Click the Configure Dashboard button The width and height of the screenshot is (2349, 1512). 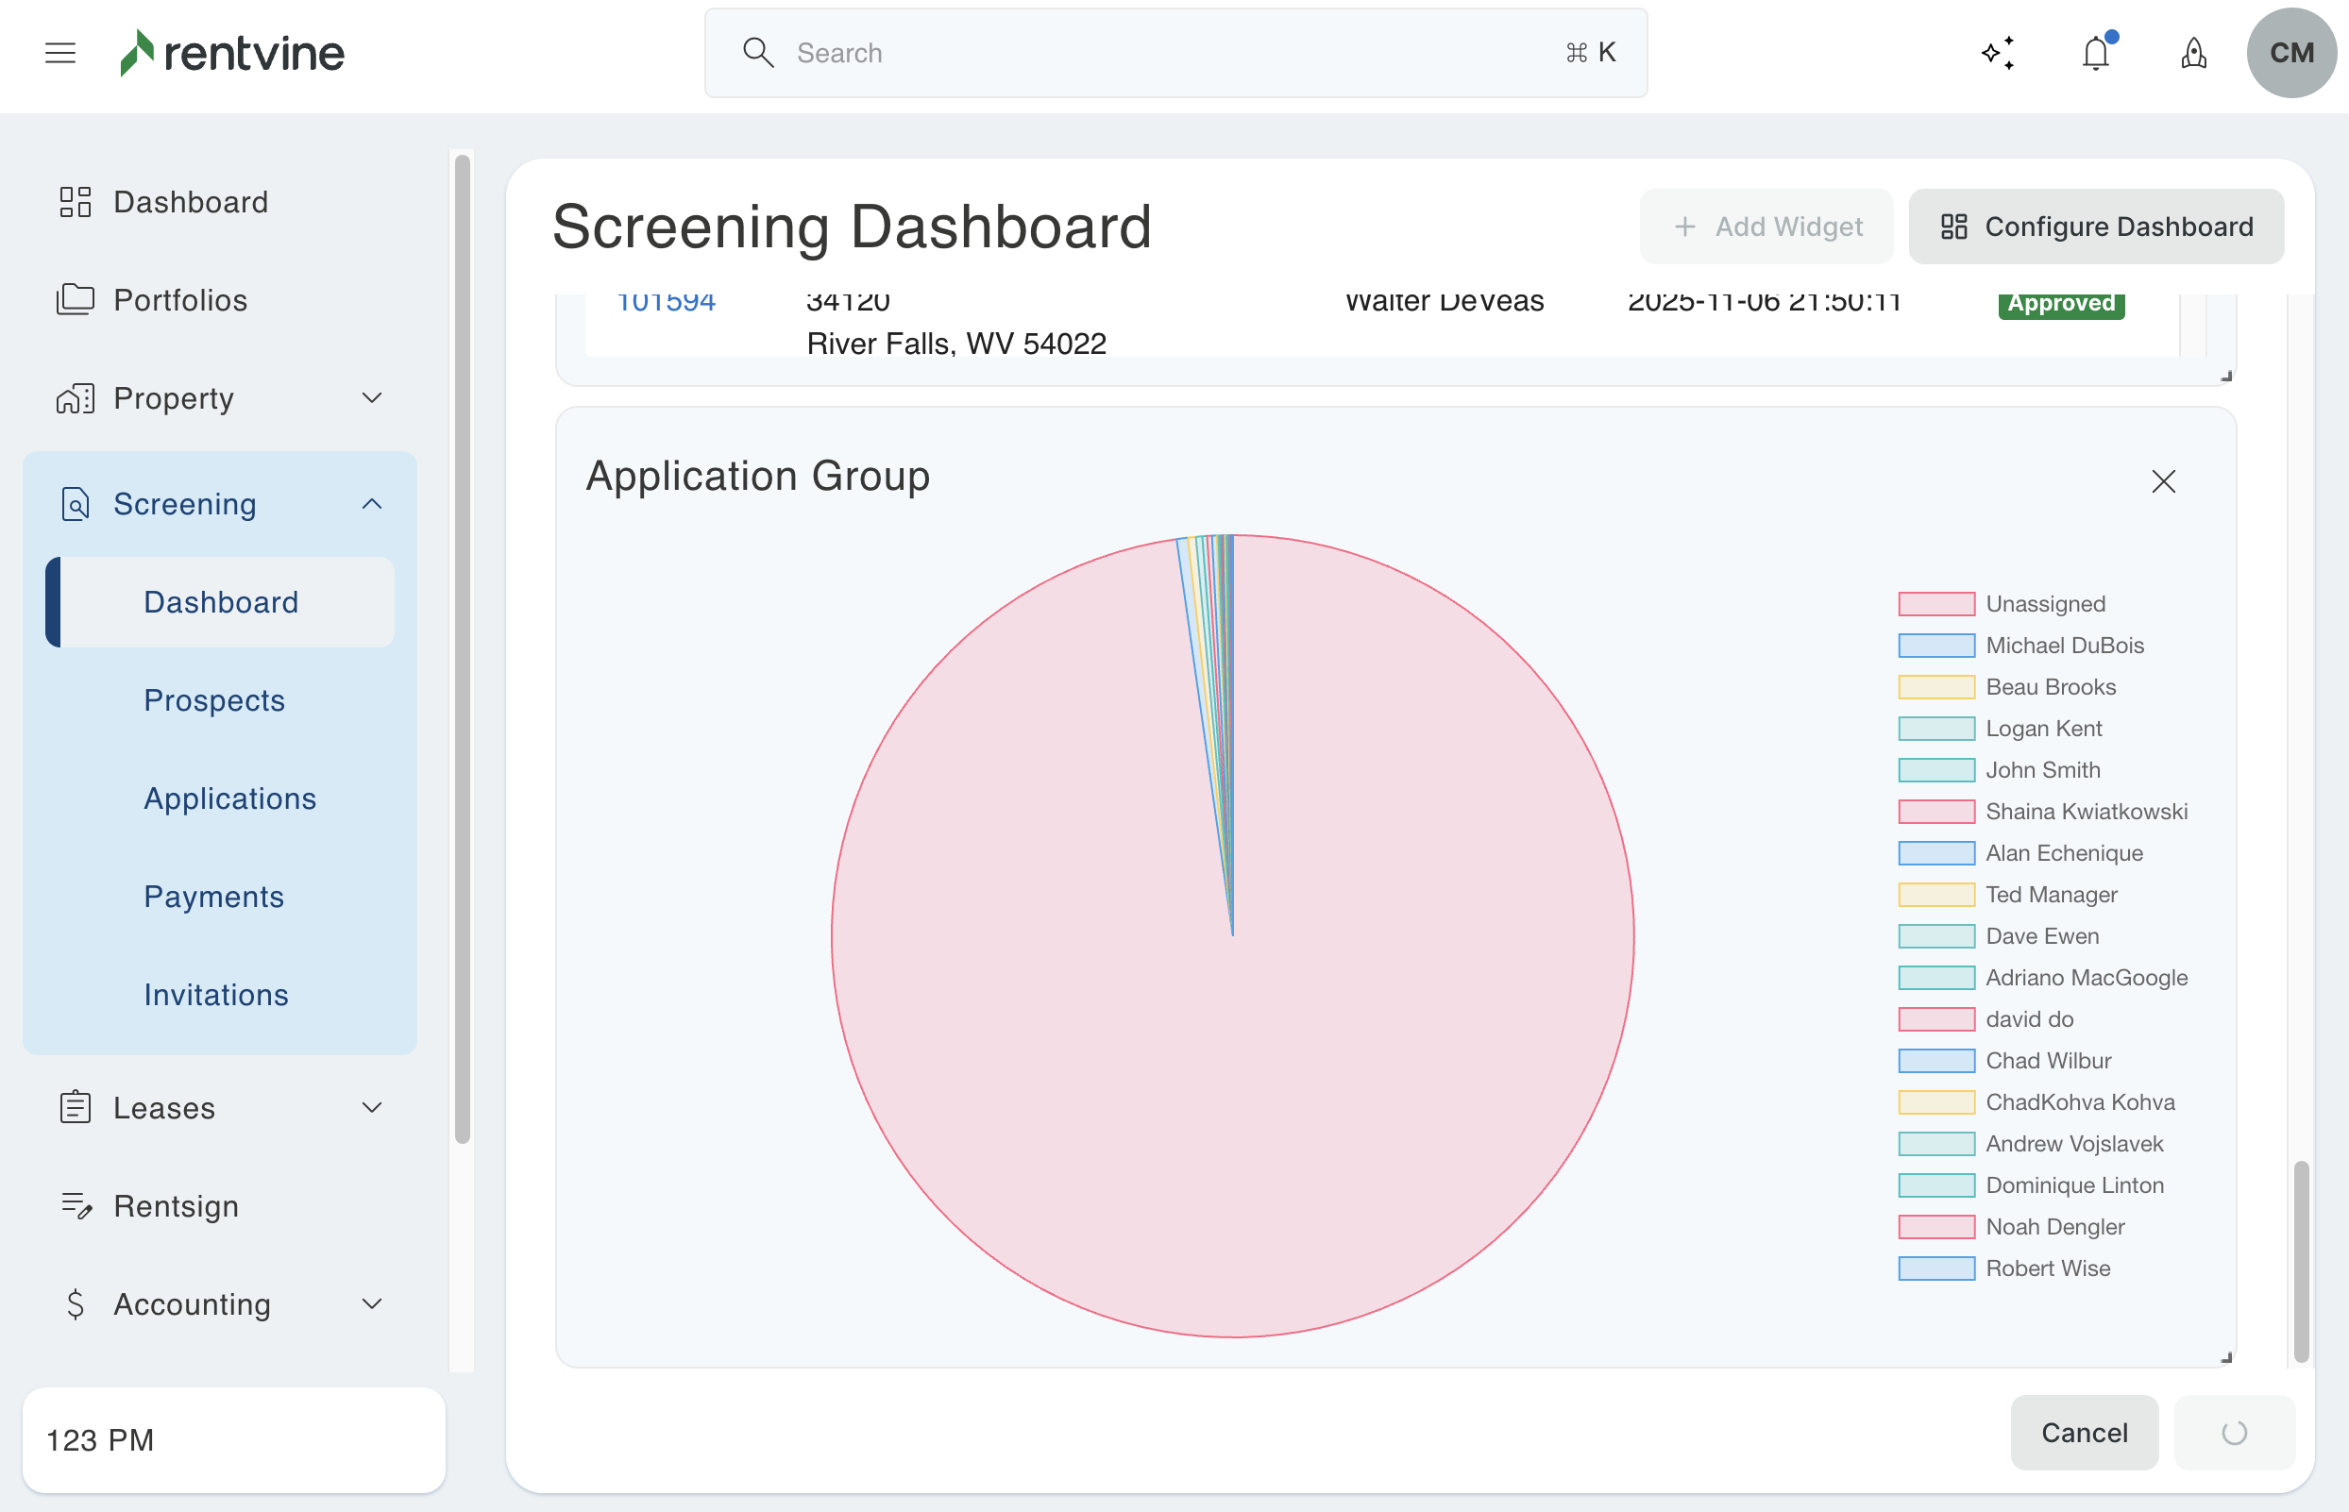click(x=2096, y=227)
